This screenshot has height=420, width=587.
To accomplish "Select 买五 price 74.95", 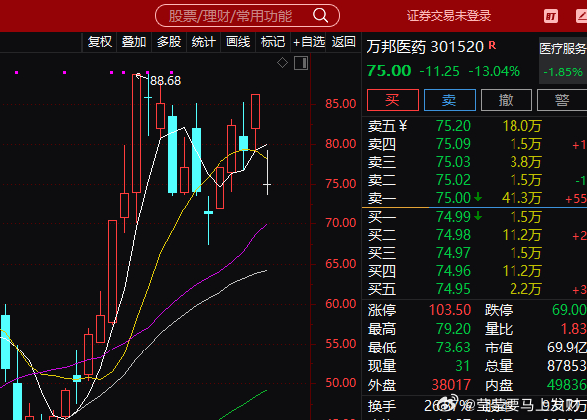I will (453, 289).
